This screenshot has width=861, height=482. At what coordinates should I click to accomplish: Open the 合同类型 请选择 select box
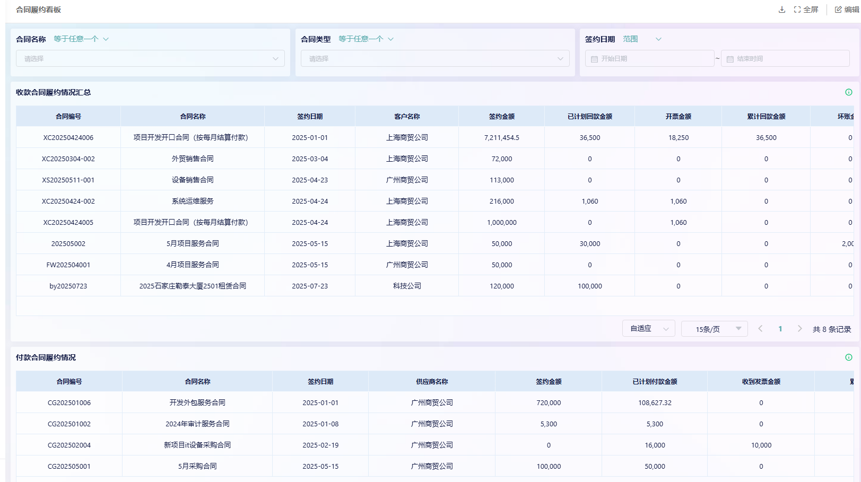[435, 58]
